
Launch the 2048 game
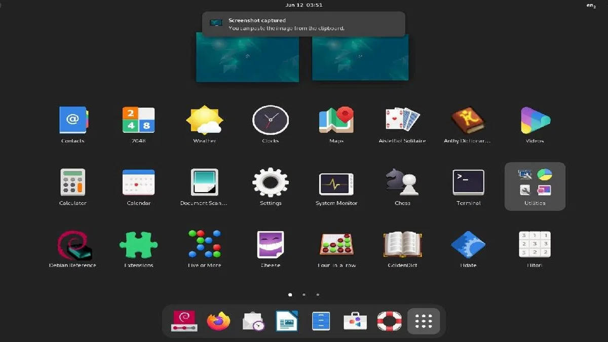pyautogui.click(x=138, y=125)
